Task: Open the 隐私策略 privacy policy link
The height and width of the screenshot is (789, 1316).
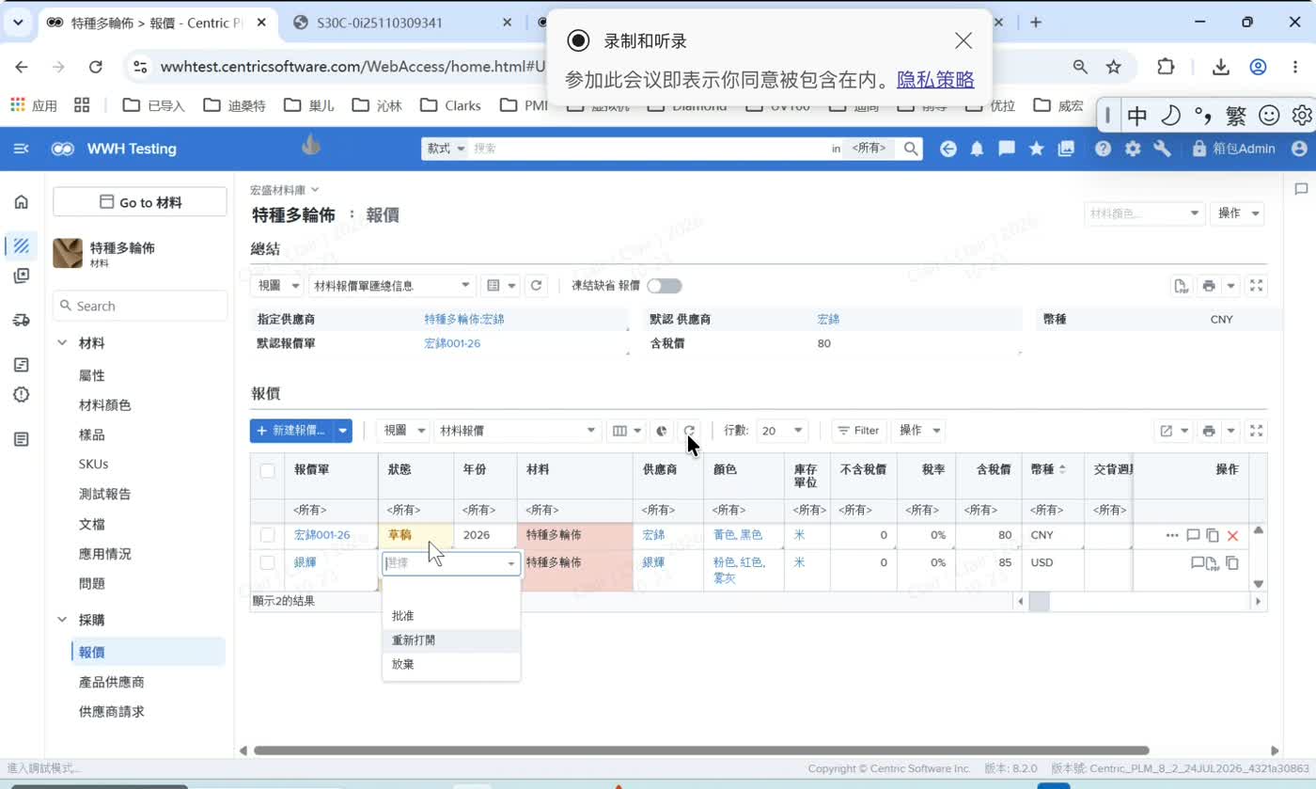Action: point(935,80)
